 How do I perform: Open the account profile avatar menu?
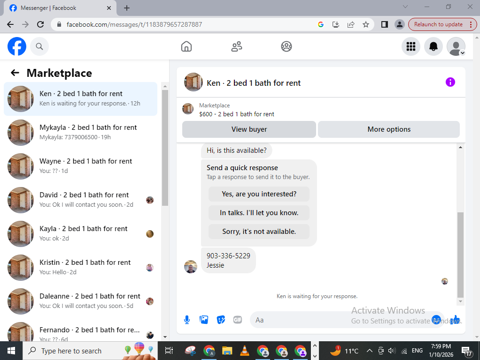point(456,46)
